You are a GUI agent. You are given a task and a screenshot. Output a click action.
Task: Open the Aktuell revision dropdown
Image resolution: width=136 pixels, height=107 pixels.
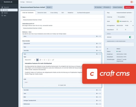pos(49,7)
